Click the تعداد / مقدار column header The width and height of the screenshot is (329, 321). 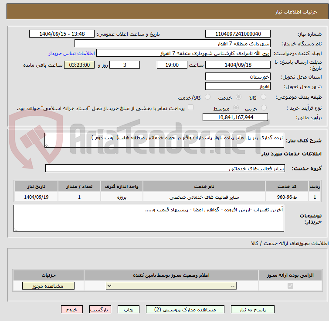[79, 186]
